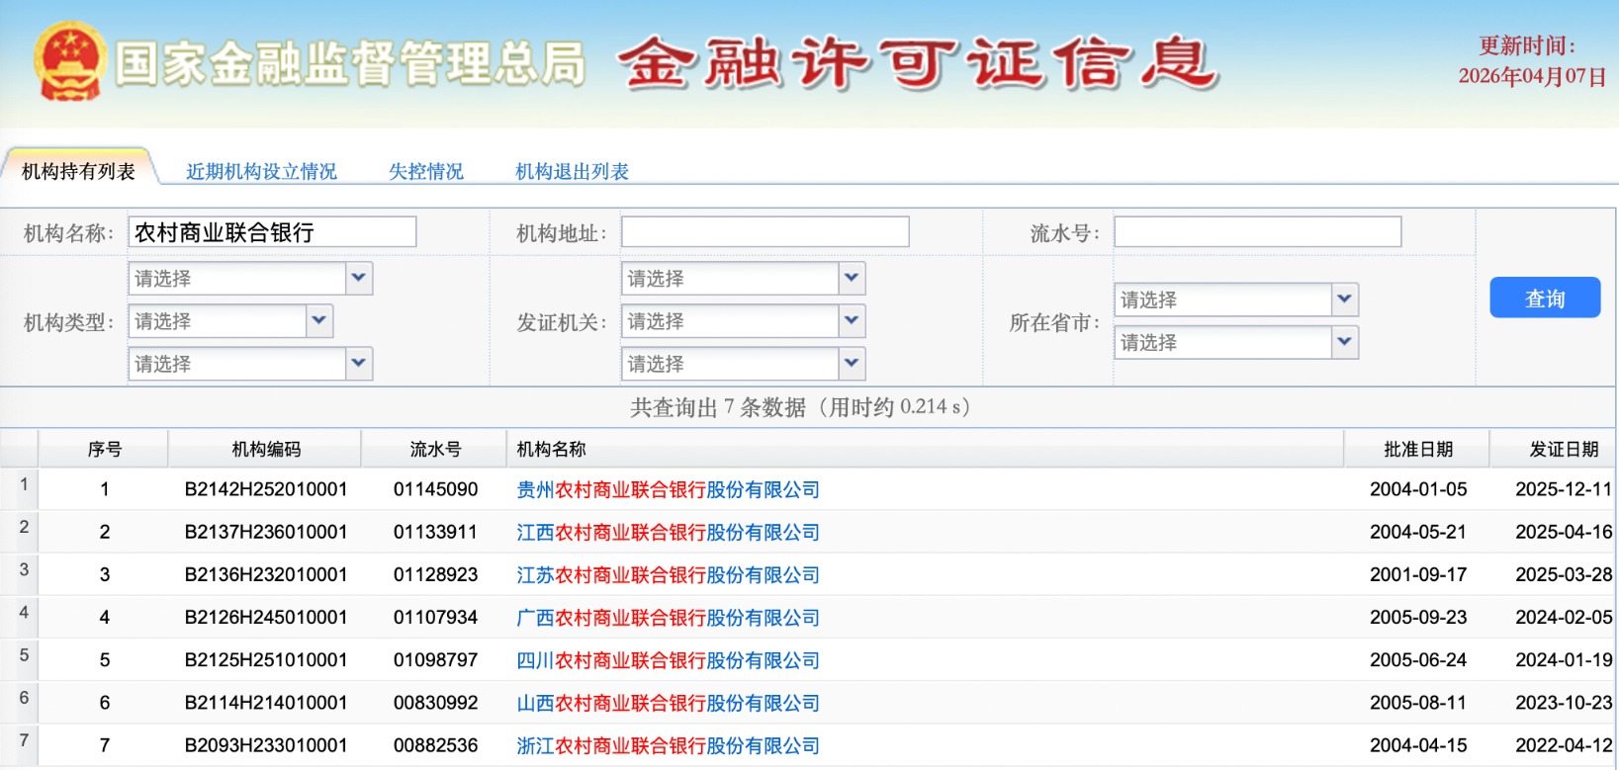Click serial number 01107934
This screenshot has height=770, width=1619.
tap(435, 617)
